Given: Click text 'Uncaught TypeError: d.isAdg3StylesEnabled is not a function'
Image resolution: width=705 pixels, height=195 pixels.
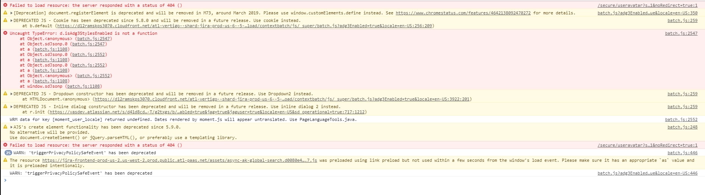Looking at the screenshot, I should pyautogui.click(x=83, y=33).
